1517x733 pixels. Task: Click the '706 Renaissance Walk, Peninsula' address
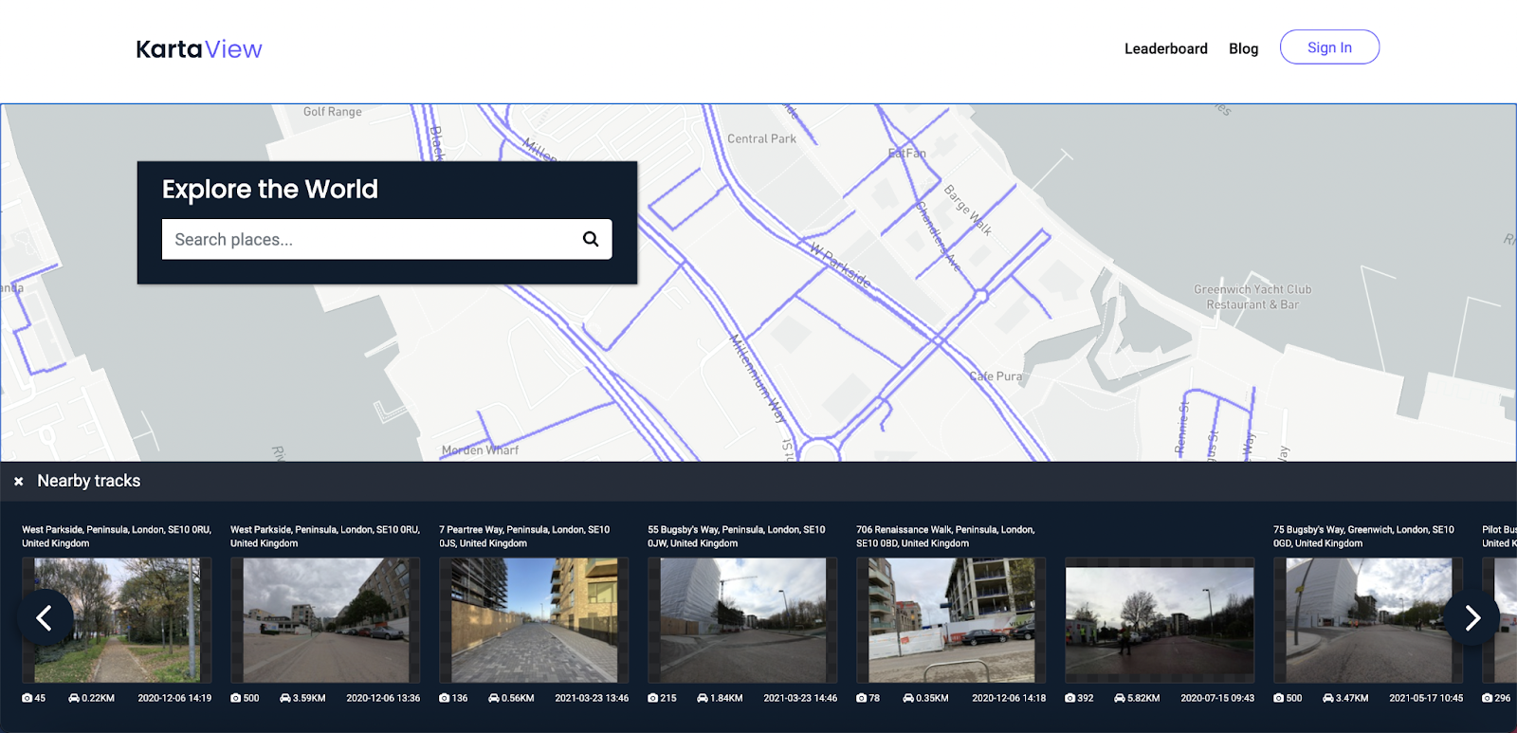coord(945,537)
